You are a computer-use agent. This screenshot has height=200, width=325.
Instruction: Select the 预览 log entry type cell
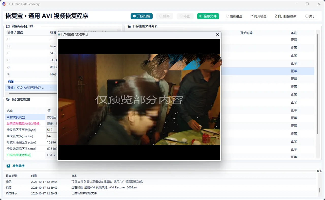tap(9, 187)
